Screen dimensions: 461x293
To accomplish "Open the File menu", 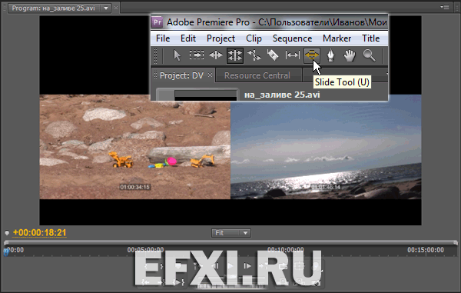I will (x=163, y=38).
